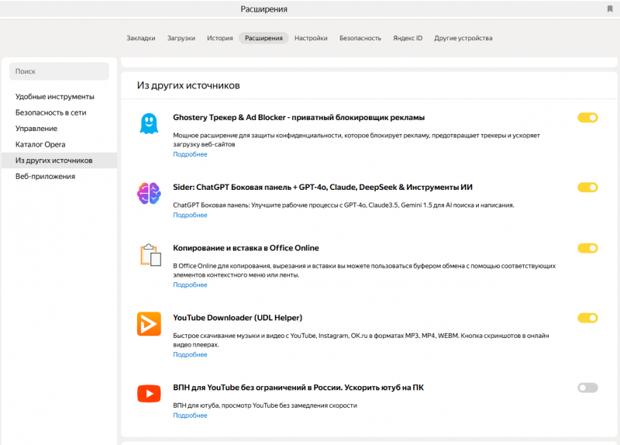Open the Безопасность tab

[x=360, y=38]
